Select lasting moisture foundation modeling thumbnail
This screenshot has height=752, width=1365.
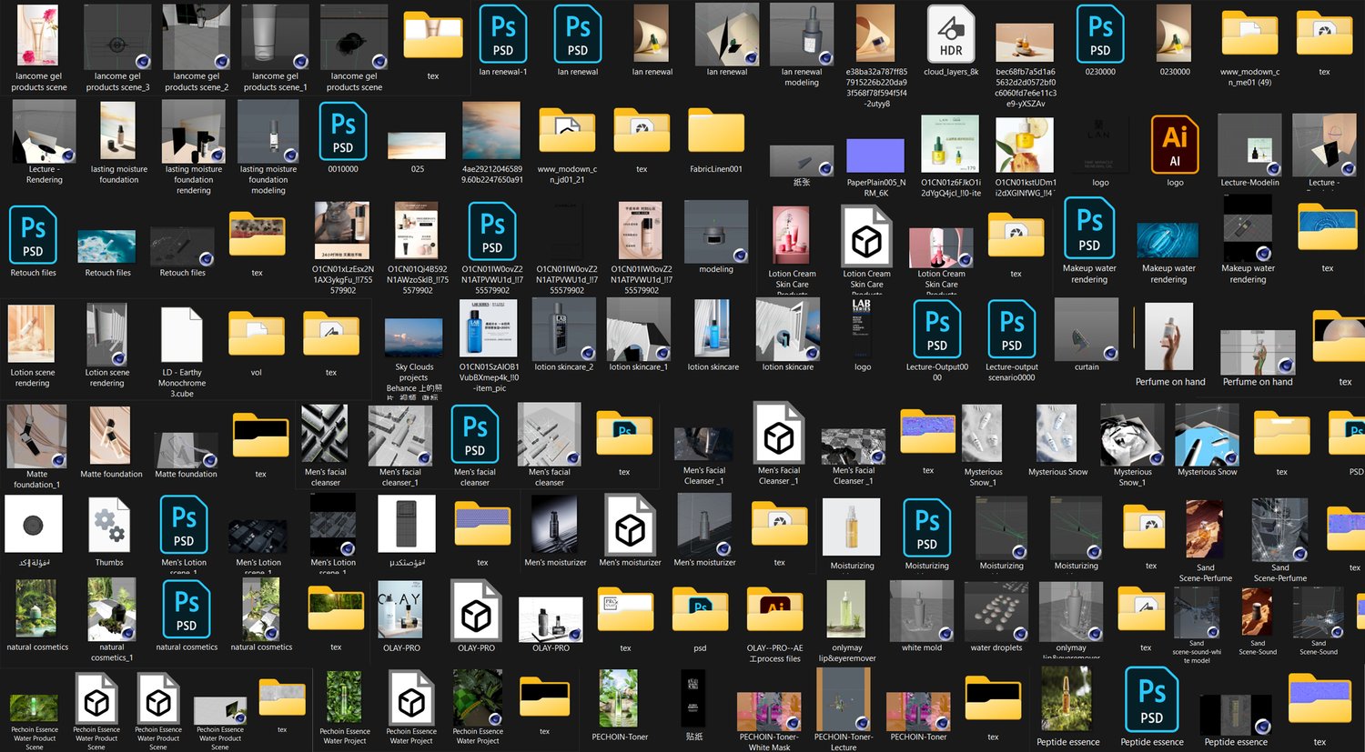point(268,131)
